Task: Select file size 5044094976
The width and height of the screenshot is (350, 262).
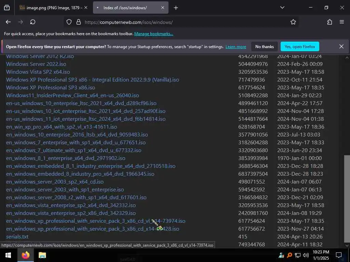Action: click(253, 64)
